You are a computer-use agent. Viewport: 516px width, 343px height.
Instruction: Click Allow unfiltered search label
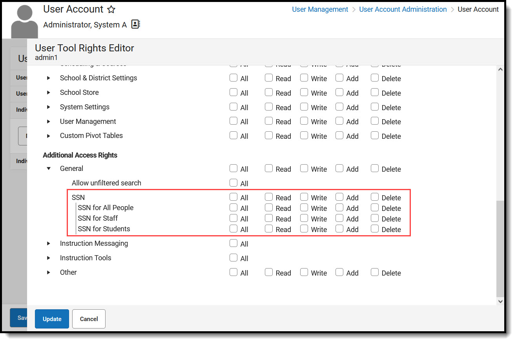click(106, 183)
